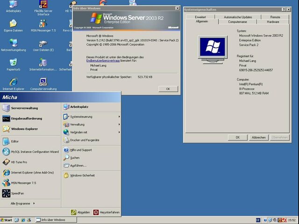Click Herunterfahren in the Start menu
299x224 pixels.
coord(107,212)
